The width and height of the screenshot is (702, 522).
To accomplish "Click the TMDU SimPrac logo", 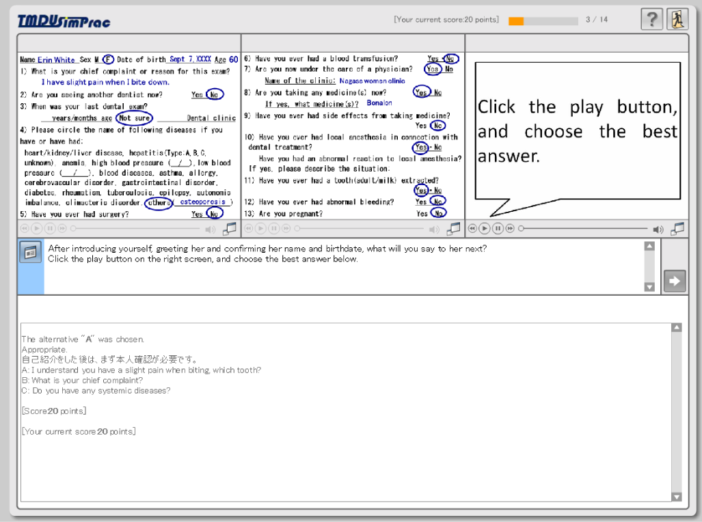I will [64, 21].
